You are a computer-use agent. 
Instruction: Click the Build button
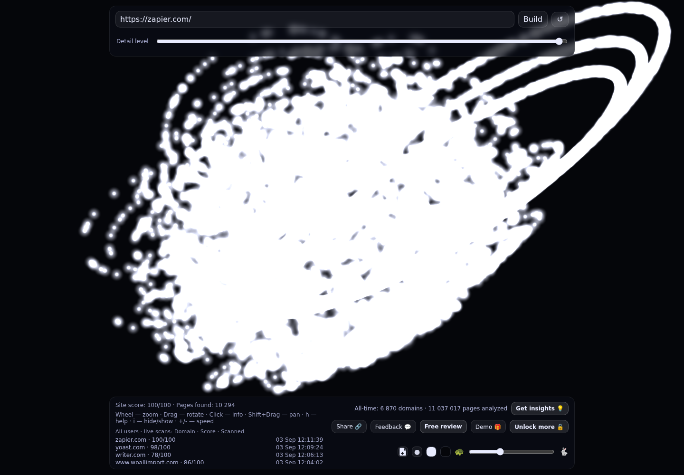[532, 19]
